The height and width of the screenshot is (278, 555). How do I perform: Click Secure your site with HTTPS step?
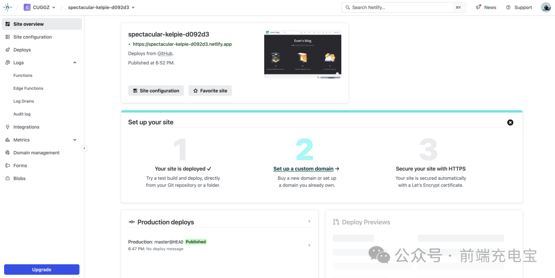[x=431, y=169]
